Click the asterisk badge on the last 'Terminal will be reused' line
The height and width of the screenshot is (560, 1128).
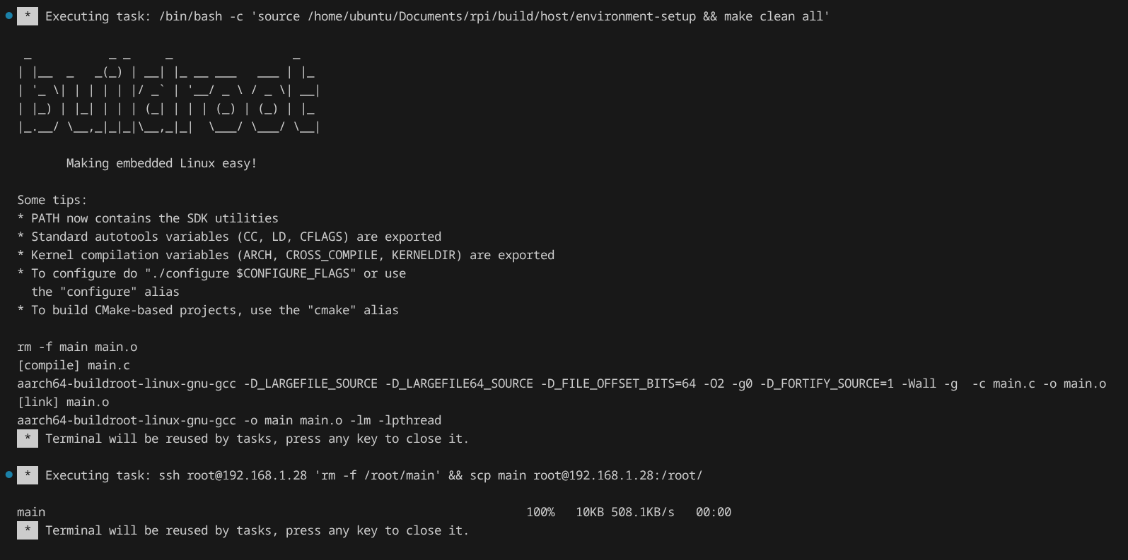pos(28,530)
